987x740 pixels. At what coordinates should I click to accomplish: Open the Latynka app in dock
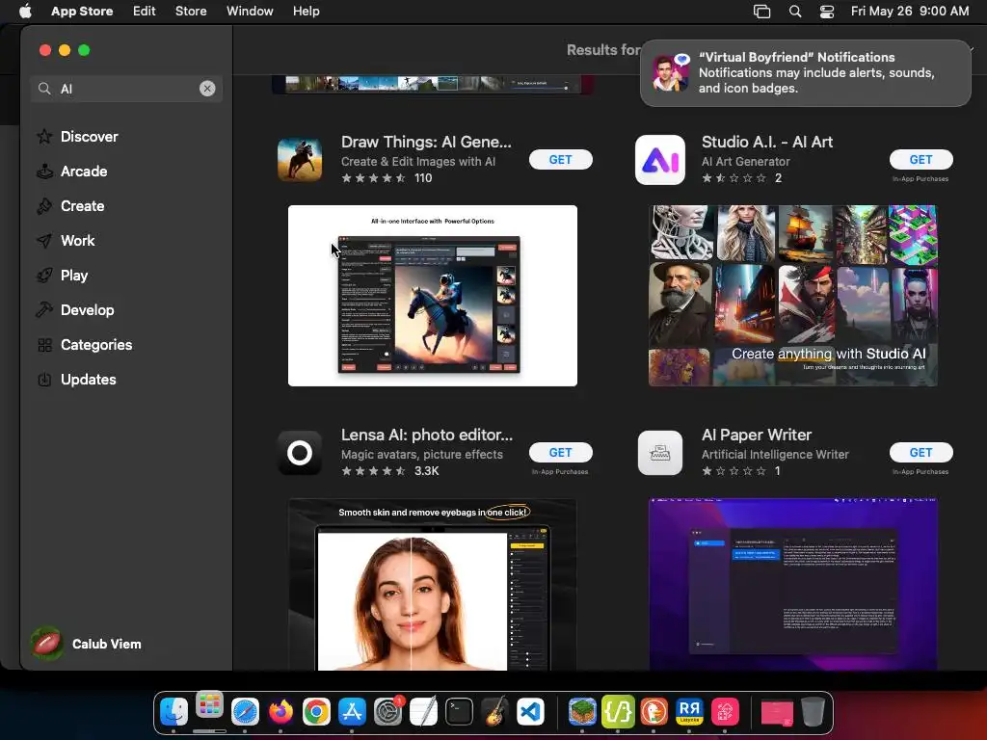(689, 712)
